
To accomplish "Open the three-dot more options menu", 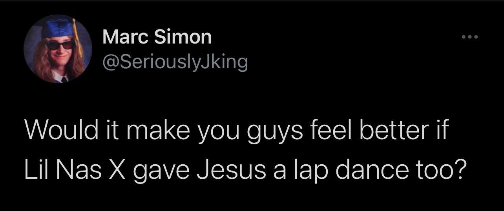I will [x=469, y=38].
